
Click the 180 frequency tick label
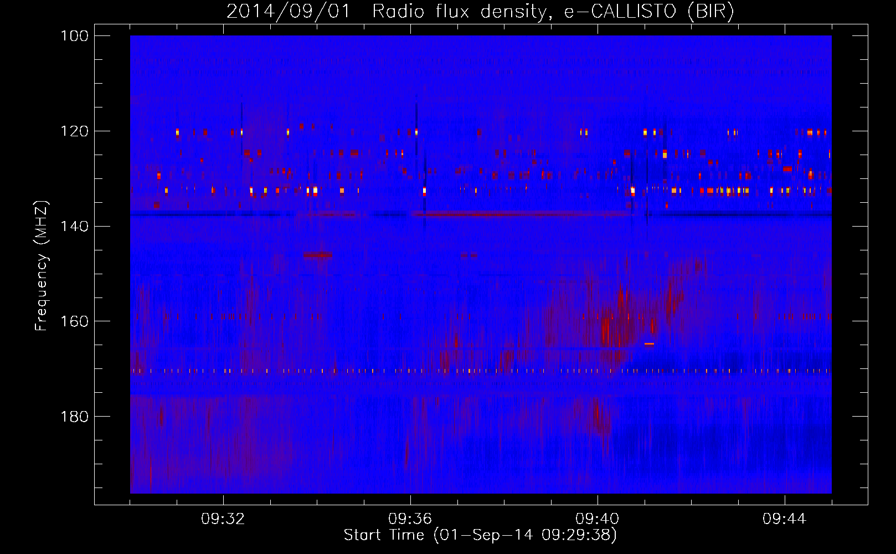tap(75, 417)
